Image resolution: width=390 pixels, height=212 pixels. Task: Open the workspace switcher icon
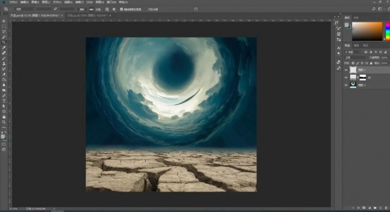click(380, 9)
